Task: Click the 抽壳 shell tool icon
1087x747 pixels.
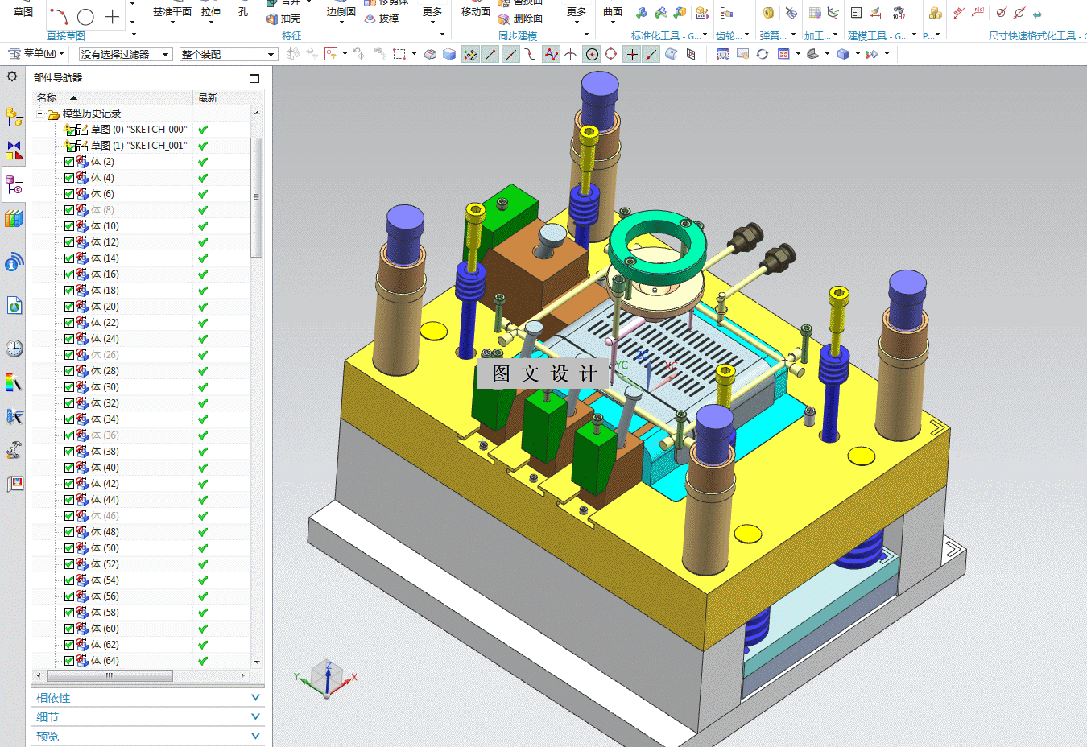Action: 272,19
